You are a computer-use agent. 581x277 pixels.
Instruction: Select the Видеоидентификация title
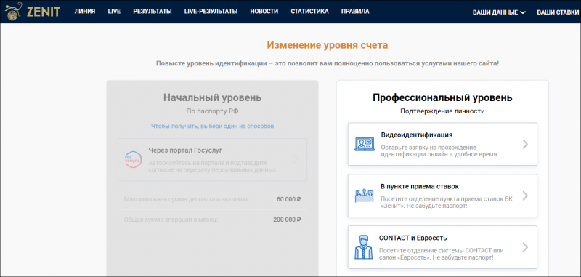[x=417, y=135]
